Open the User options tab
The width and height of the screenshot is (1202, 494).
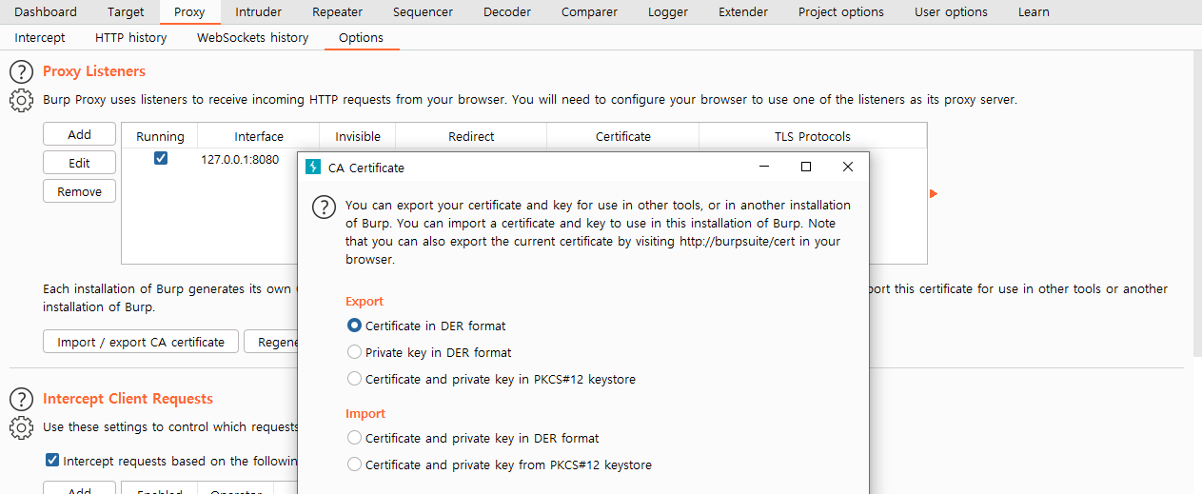pos(951,12)
